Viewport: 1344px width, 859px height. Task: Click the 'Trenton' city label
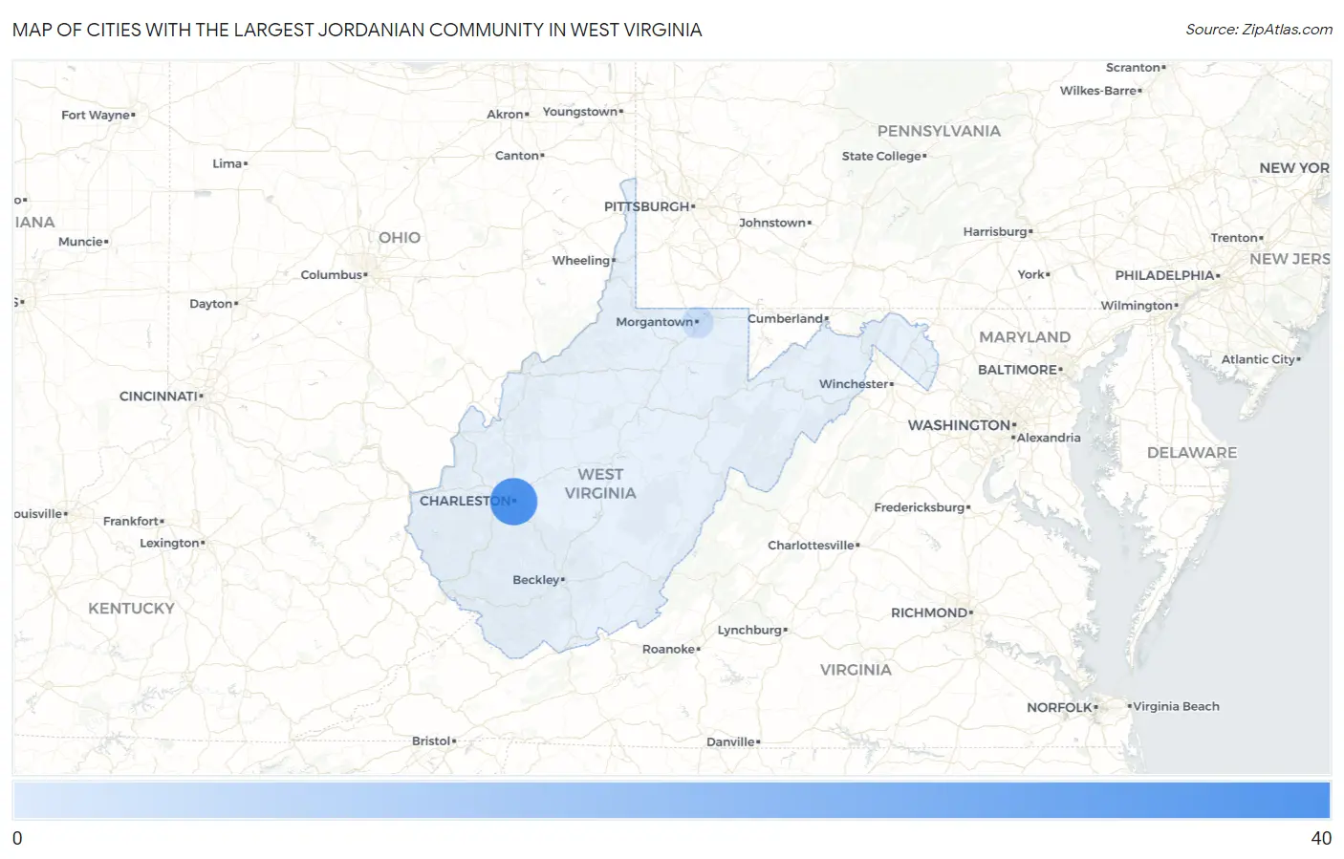tap(1234, 238)
